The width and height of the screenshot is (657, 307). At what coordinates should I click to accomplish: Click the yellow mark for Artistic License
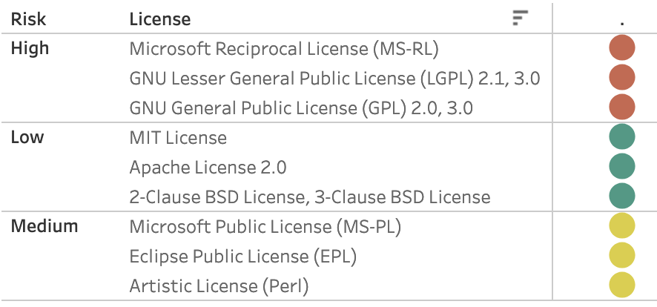point(622,285)
